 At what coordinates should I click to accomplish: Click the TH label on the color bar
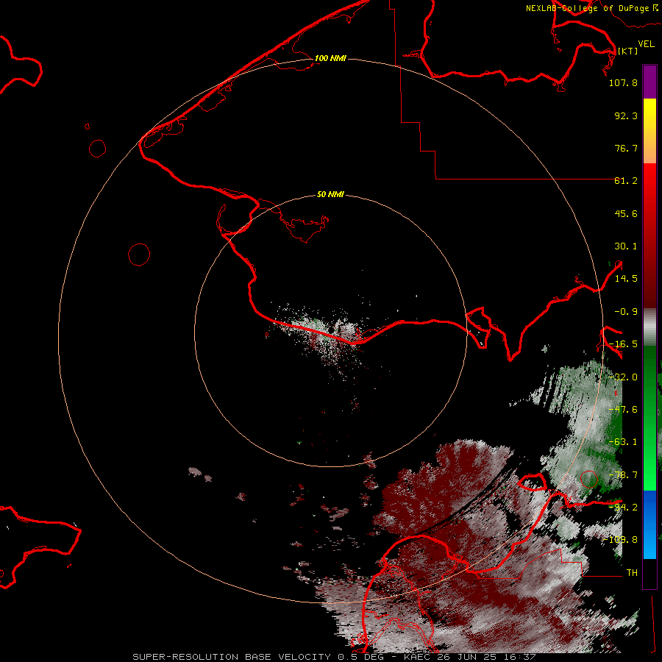tap(632, 573)
